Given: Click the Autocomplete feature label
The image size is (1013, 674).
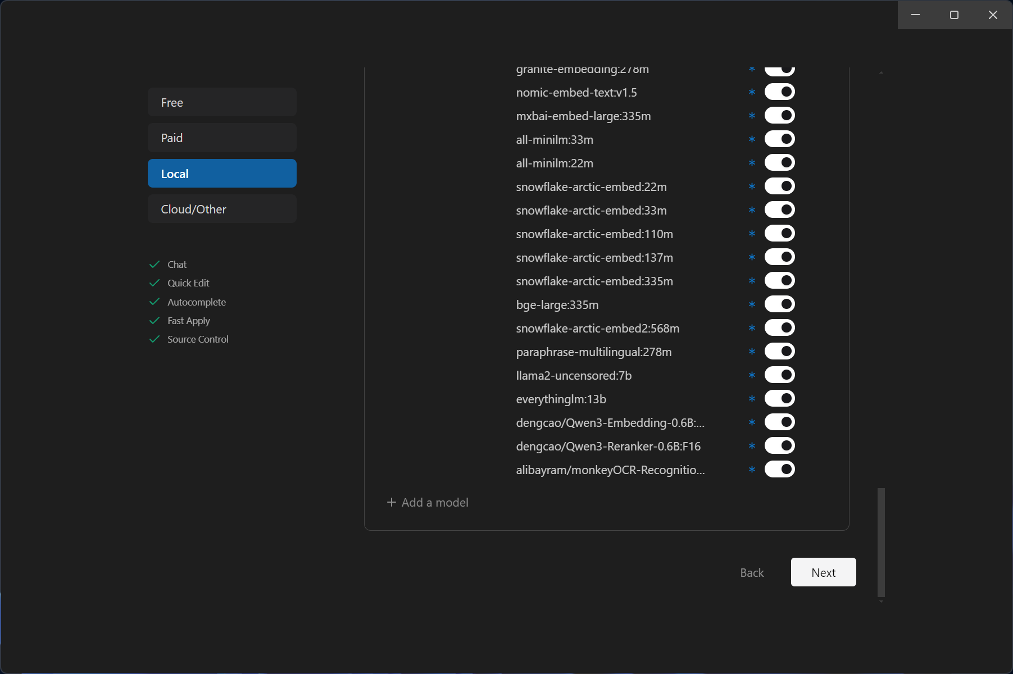Looking at the screenshot, I should pyautogui.click(x=197, y=302).
